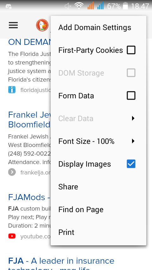Open the Frankel Jewish Academy result link

[x=29, y=120]
